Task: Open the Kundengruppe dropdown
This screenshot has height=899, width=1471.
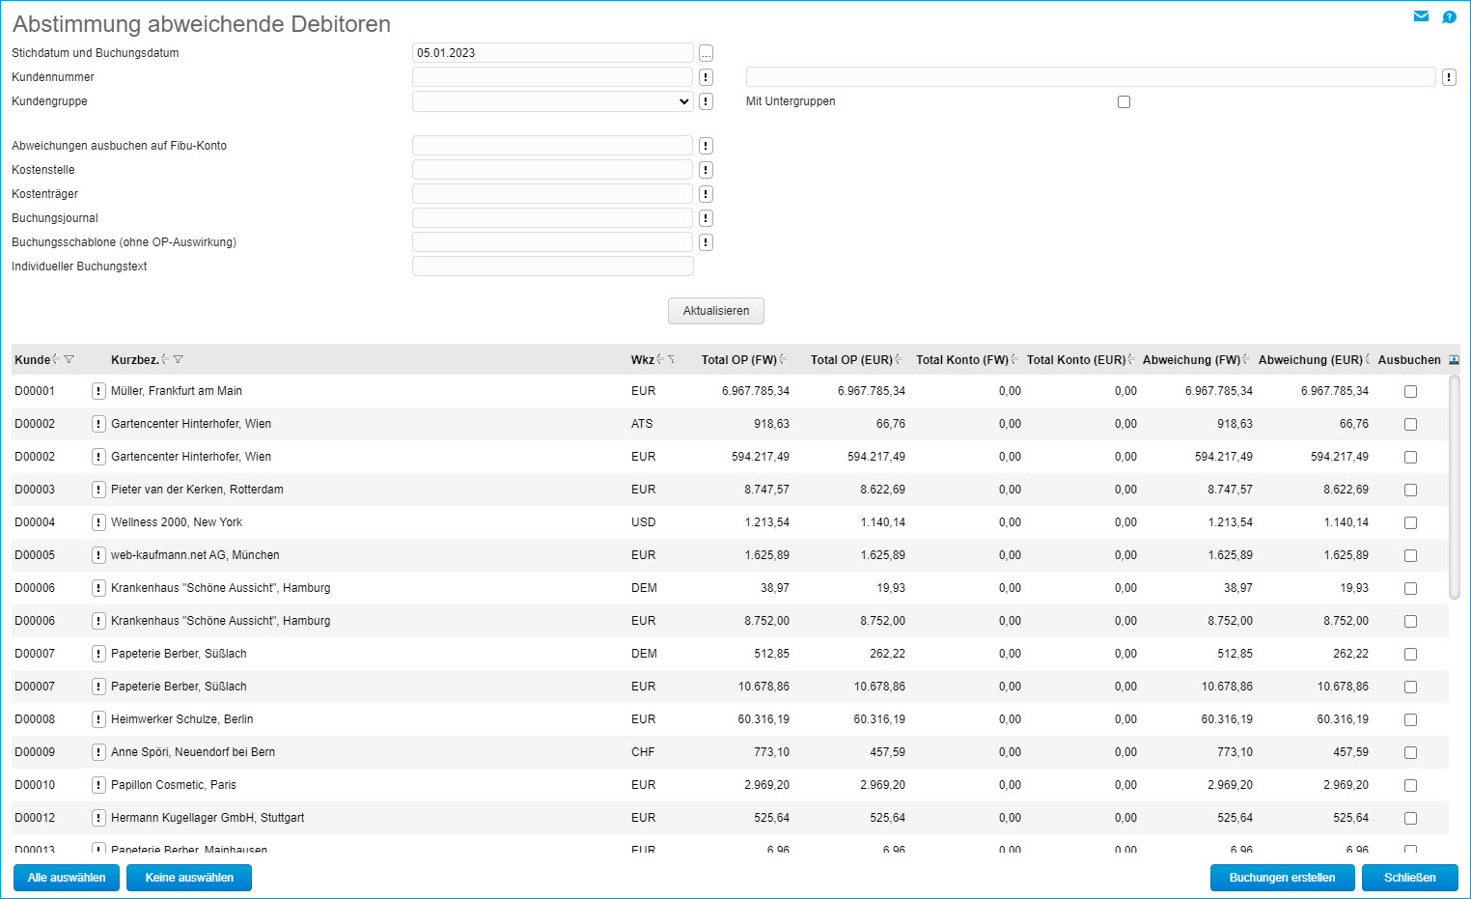Action: 552,101
